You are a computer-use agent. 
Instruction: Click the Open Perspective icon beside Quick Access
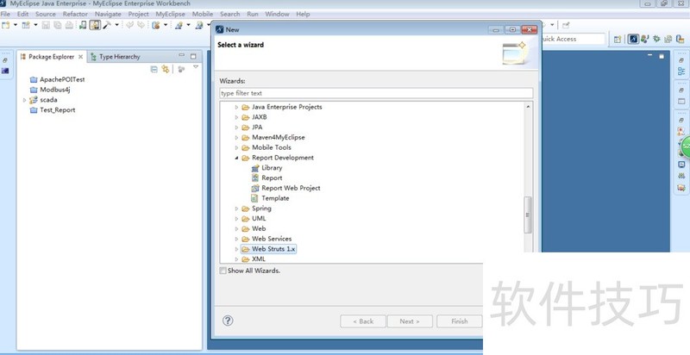[x=618, y=39]
